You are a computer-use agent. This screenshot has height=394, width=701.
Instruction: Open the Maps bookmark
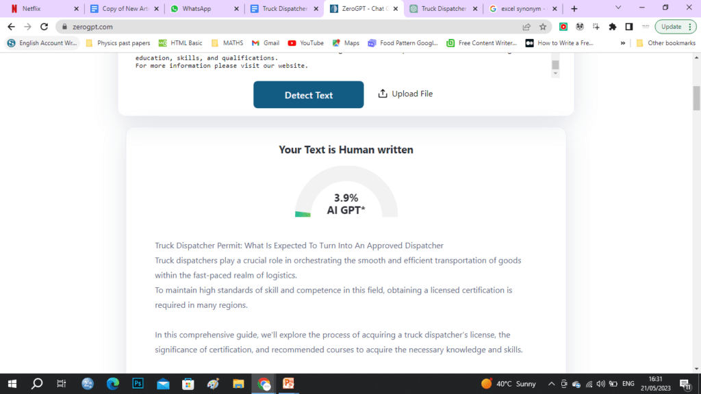[346, 43]
